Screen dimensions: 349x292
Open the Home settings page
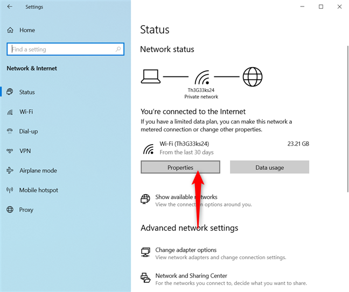pos(27,30)
